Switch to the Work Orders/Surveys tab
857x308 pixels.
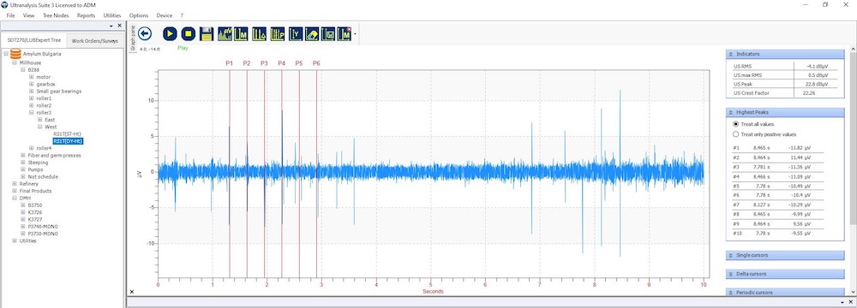(x=95, y=41)
